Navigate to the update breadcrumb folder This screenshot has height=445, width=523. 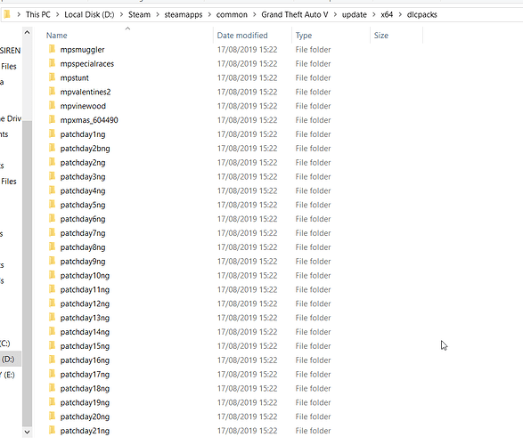click(x=355, y=14)
